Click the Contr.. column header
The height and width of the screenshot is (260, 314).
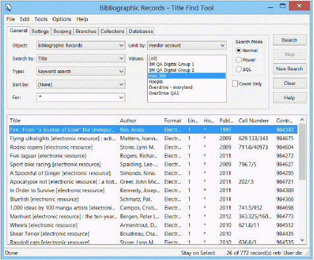[x=284, y=120]
